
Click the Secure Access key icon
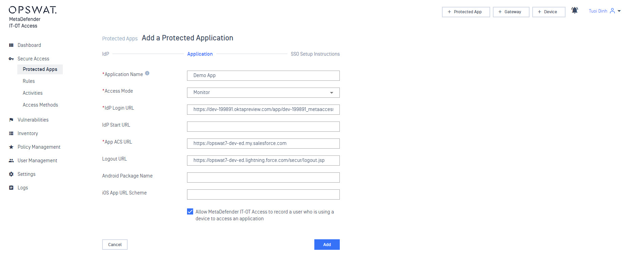11,59
